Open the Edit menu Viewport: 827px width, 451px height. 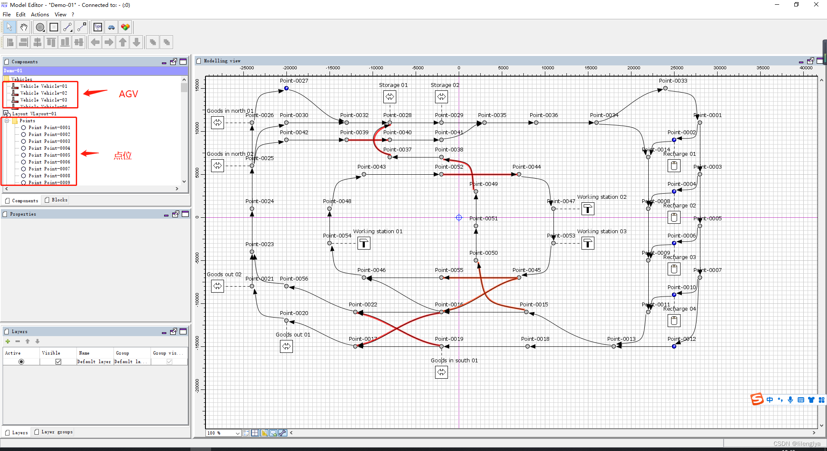click(21, 14)
